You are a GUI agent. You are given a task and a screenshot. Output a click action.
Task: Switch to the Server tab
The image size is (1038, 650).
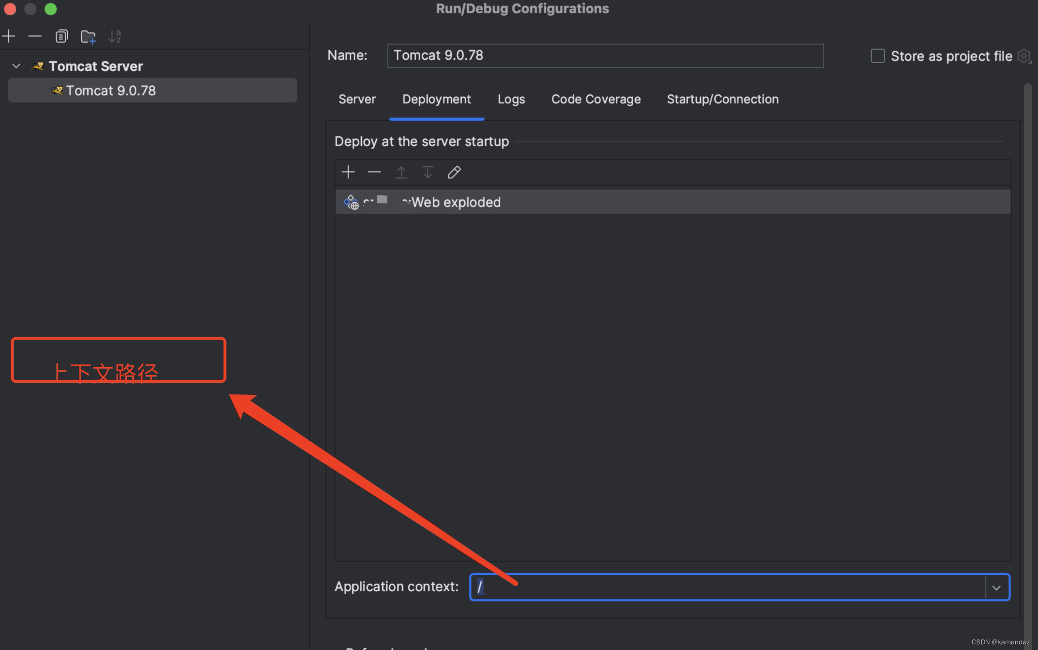point(358,98)
